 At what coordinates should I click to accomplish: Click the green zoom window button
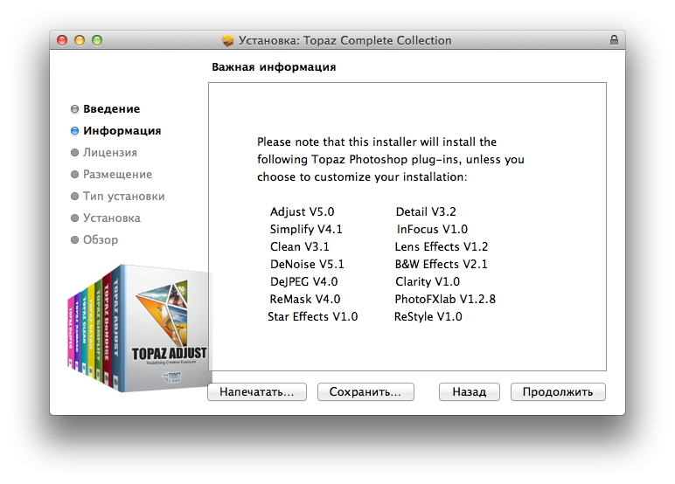[97, 40]
